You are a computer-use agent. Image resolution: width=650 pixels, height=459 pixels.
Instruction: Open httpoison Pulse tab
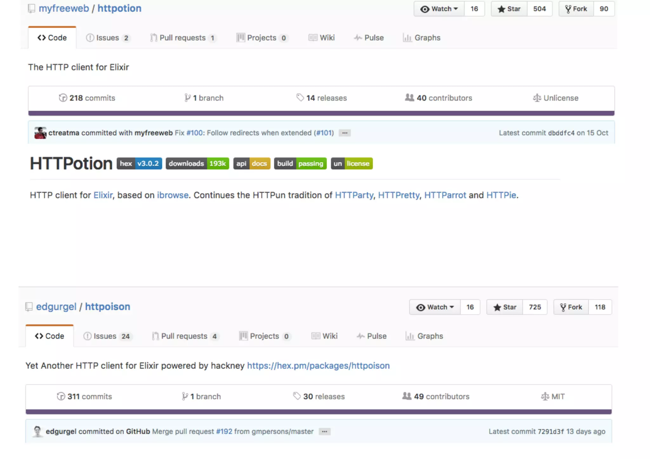(x=372, y=336)
